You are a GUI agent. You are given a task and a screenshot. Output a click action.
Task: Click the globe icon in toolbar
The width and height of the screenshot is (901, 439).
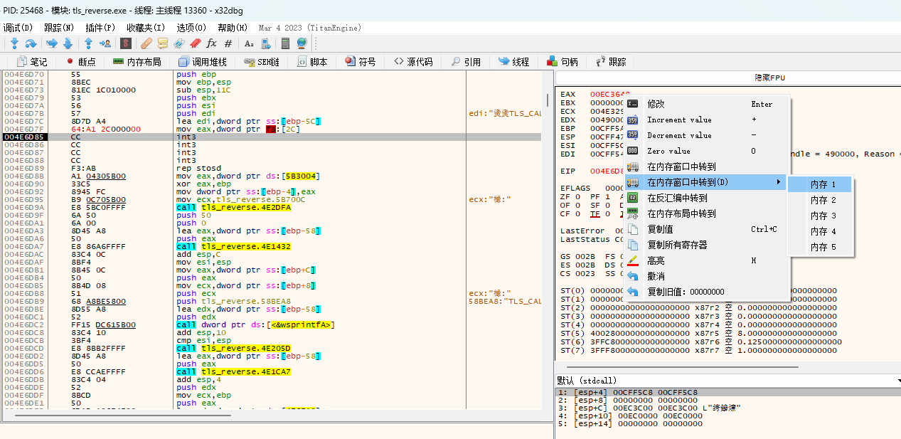click(302, 43)
